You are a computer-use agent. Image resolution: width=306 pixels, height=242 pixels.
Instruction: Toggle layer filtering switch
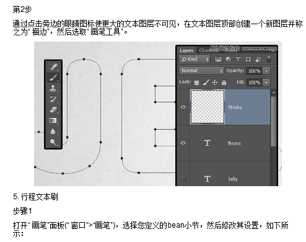coord(269,59)
